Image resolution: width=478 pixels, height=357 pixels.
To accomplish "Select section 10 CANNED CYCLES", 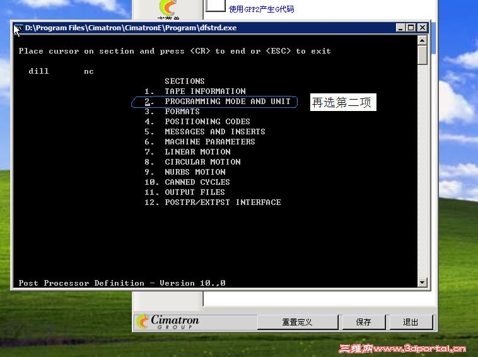I will point(187,182).
